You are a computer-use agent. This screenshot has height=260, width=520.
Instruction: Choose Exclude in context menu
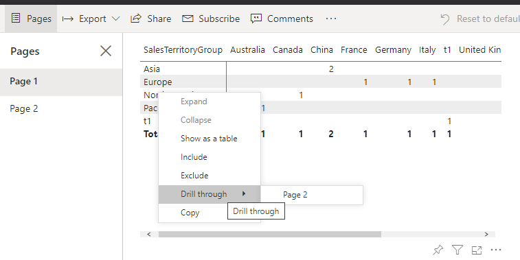210,176
